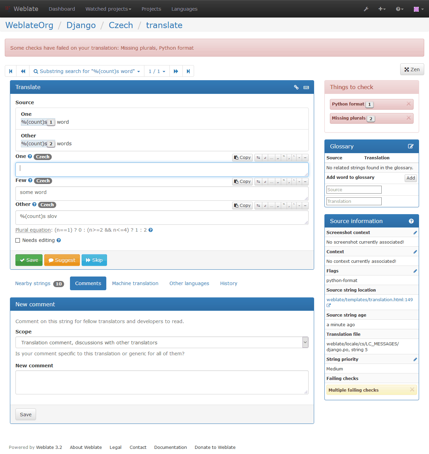Open help icon next to translation Other label
This screenshot has width=429, height=454.
click(34, 204)
